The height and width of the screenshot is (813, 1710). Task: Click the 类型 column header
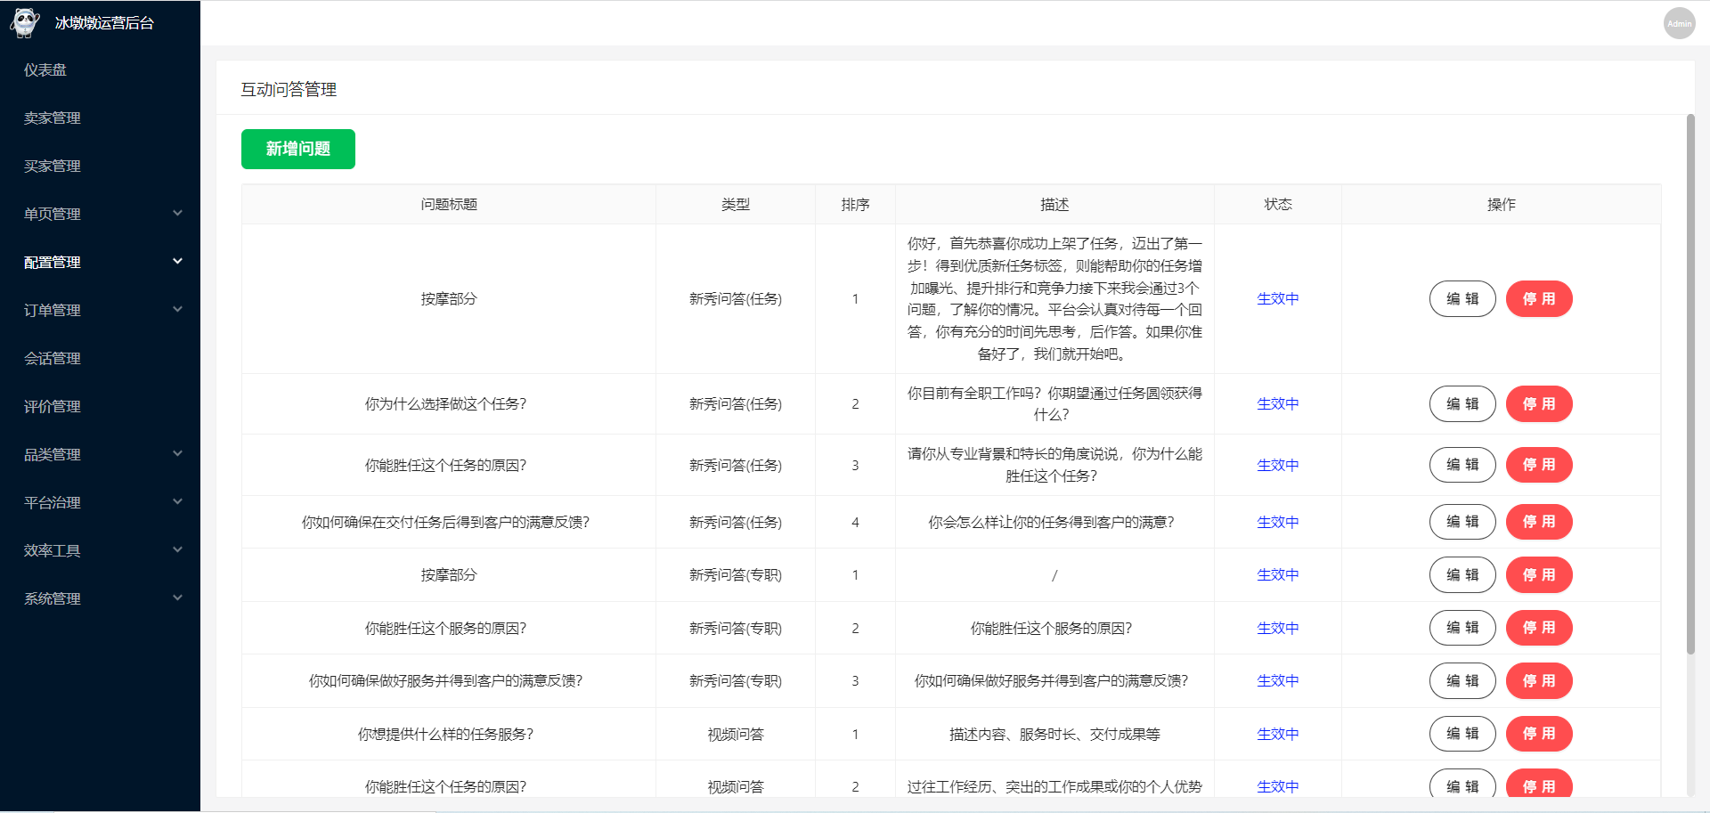(x=736, y=205)
